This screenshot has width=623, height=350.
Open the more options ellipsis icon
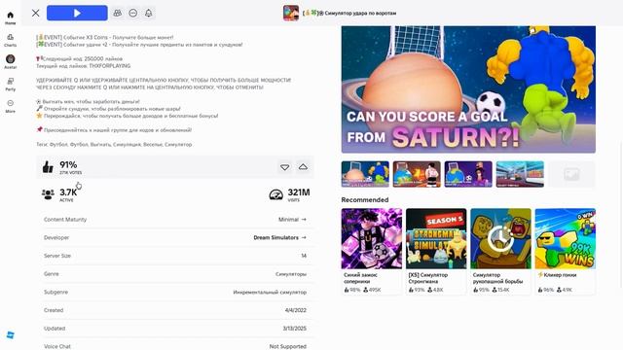click(x=133, y=13)
